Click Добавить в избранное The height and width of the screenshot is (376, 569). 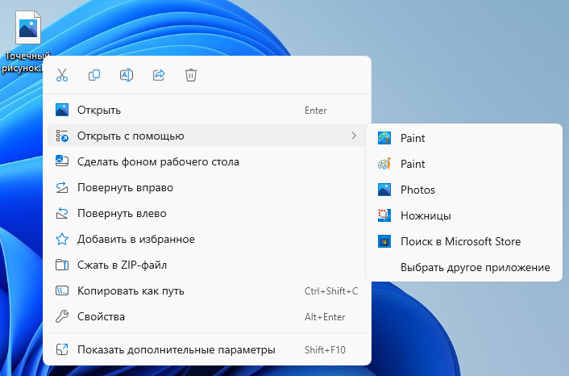point(135,239)
